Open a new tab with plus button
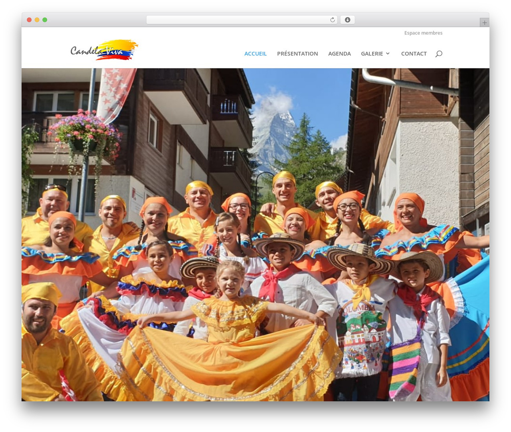 click(x=484, y=23)
